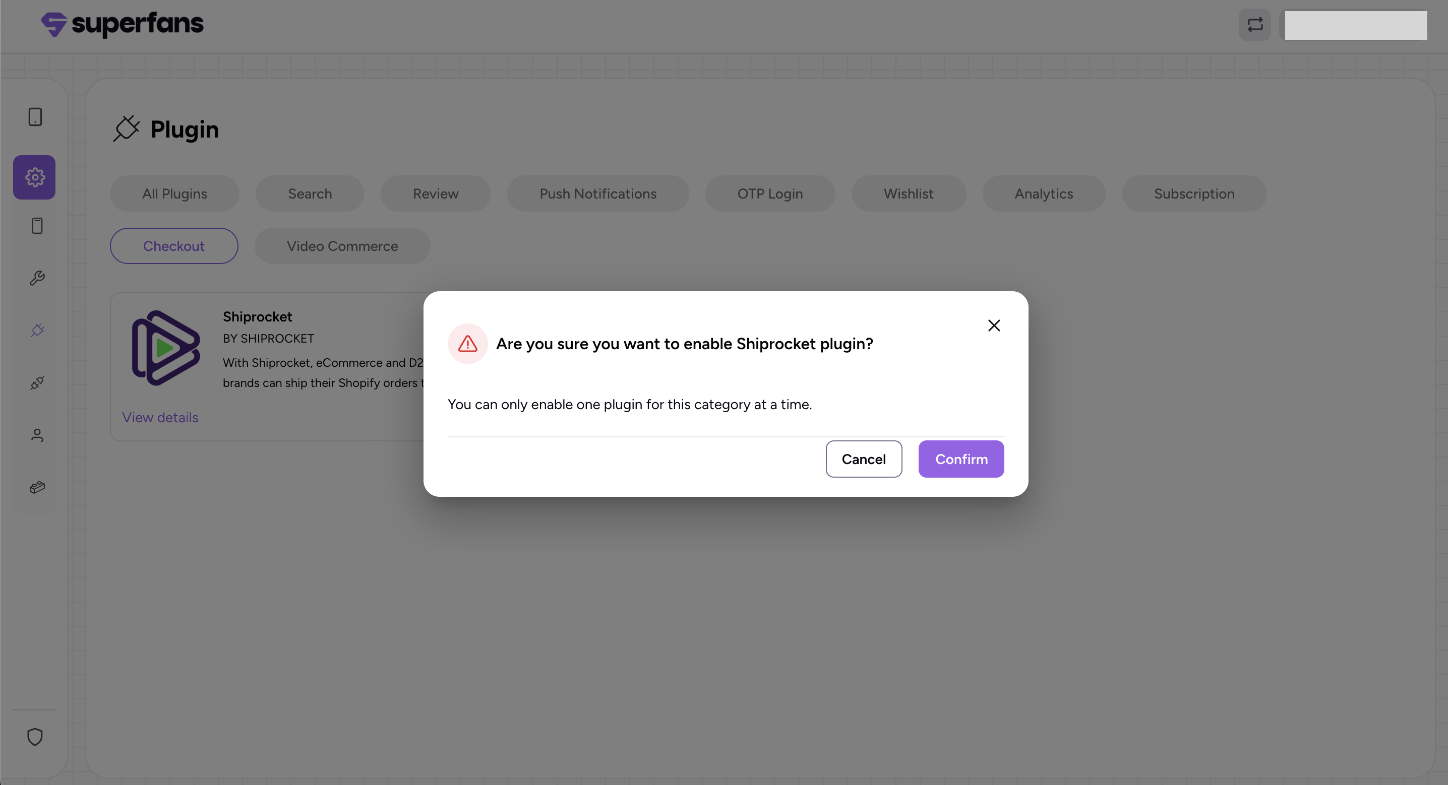1448x785 pixels.
Task: Select the wrench tool sidebar icon
Action: [x=37, y=278]
